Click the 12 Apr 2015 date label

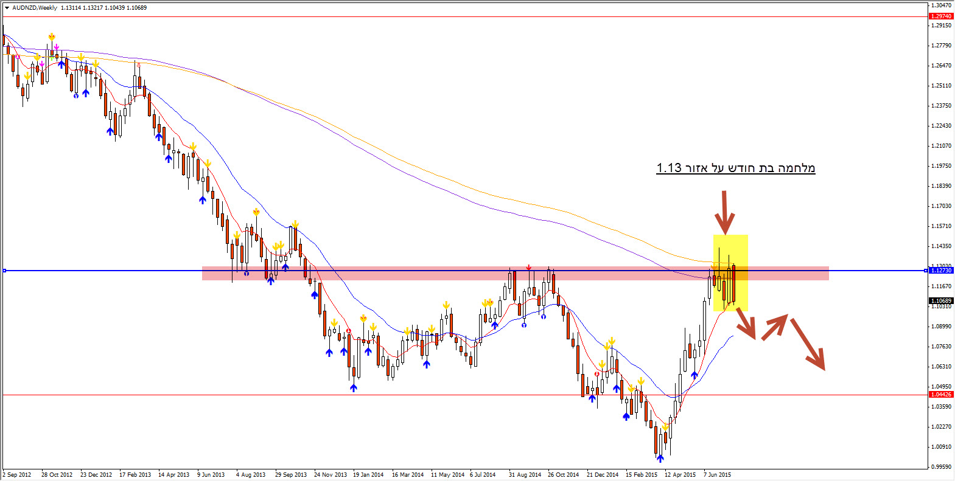(680, 474)
